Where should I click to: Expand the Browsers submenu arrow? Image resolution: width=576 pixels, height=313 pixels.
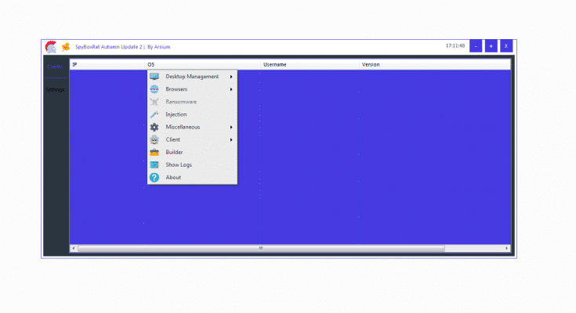tap(230, 89)
